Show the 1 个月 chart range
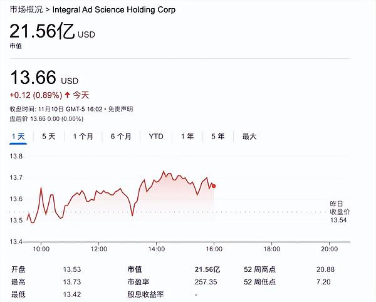The height and width of the screenshot is (302, 376). click(x=83, y=136)
